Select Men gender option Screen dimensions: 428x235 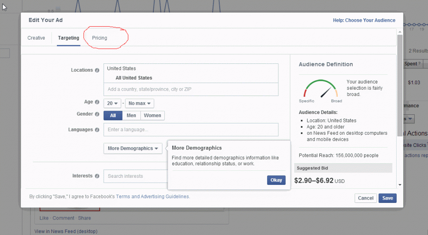coord(131,116)
